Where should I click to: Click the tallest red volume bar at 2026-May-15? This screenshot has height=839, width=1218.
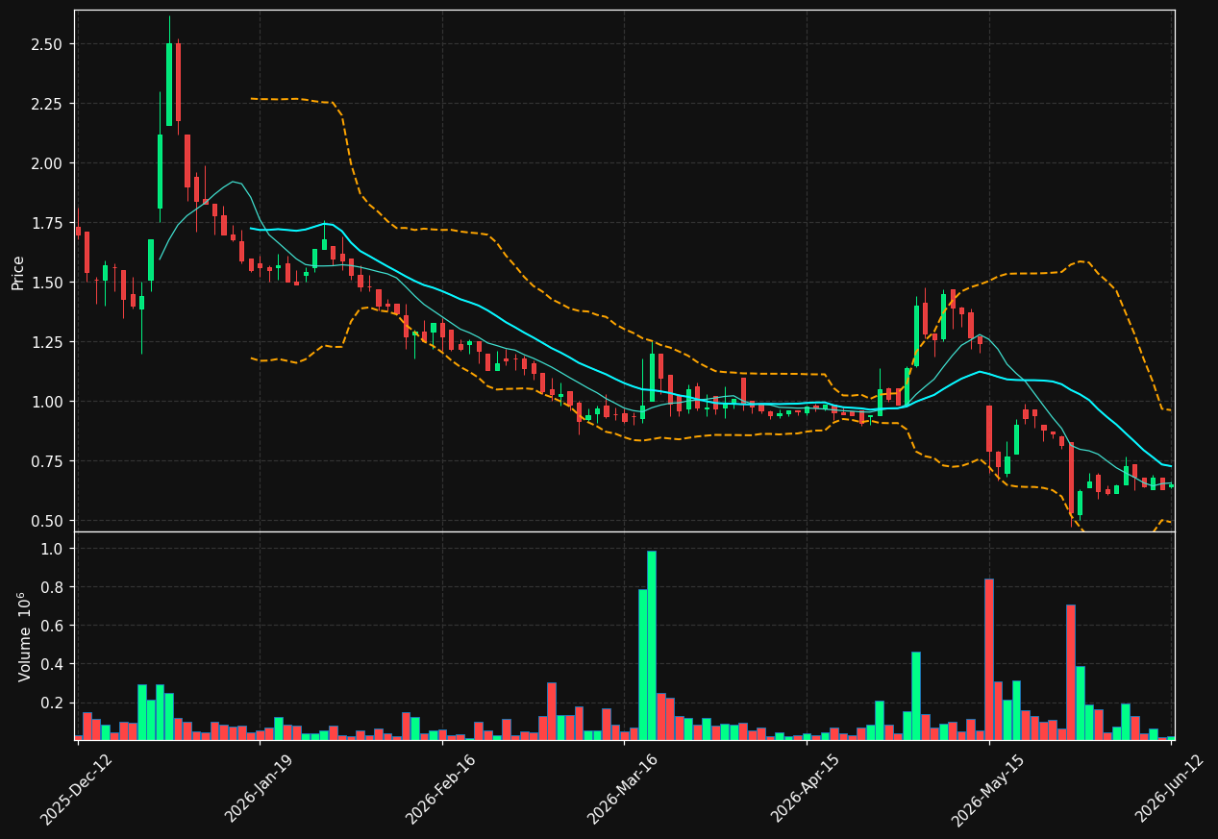989,659
